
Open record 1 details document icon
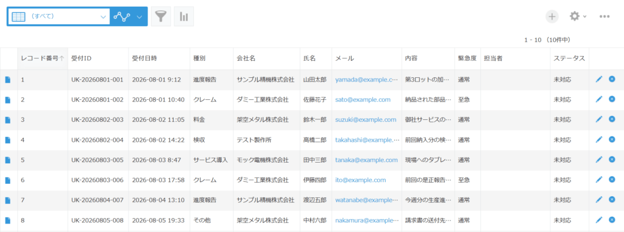[7, 80]
